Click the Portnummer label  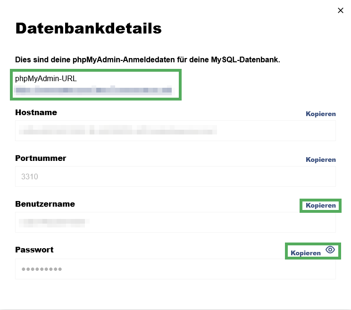point(41,158)
